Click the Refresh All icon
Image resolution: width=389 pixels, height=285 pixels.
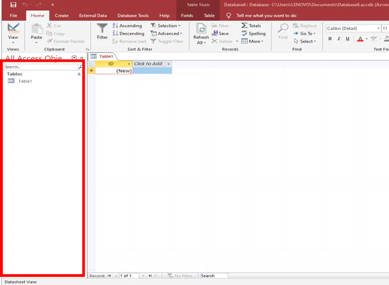pyautogui.click(x=201, y=28)
